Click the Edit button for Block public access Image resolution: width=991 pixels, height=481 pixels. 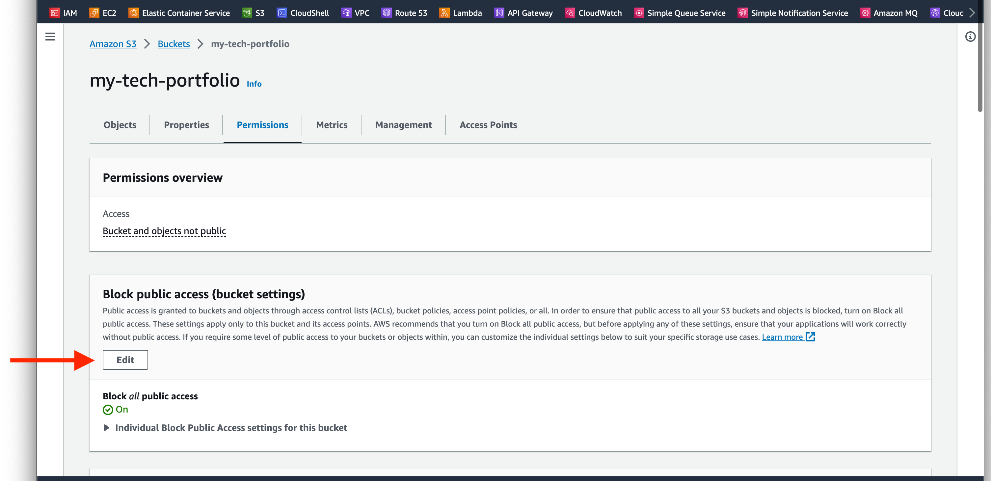point(125,360)
